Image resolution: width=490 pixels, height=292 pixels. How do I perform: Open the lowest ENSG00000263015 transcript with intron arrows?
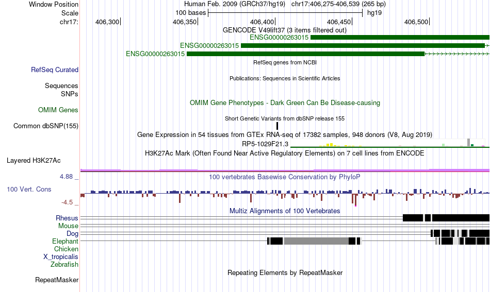pos(337,54)
